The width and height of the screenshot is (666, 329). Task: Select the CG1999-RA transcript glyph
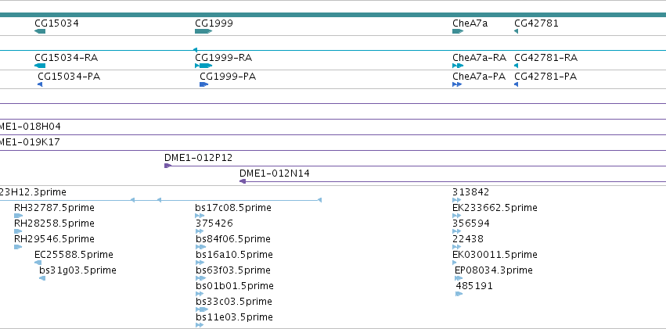[x=203, y=66]
